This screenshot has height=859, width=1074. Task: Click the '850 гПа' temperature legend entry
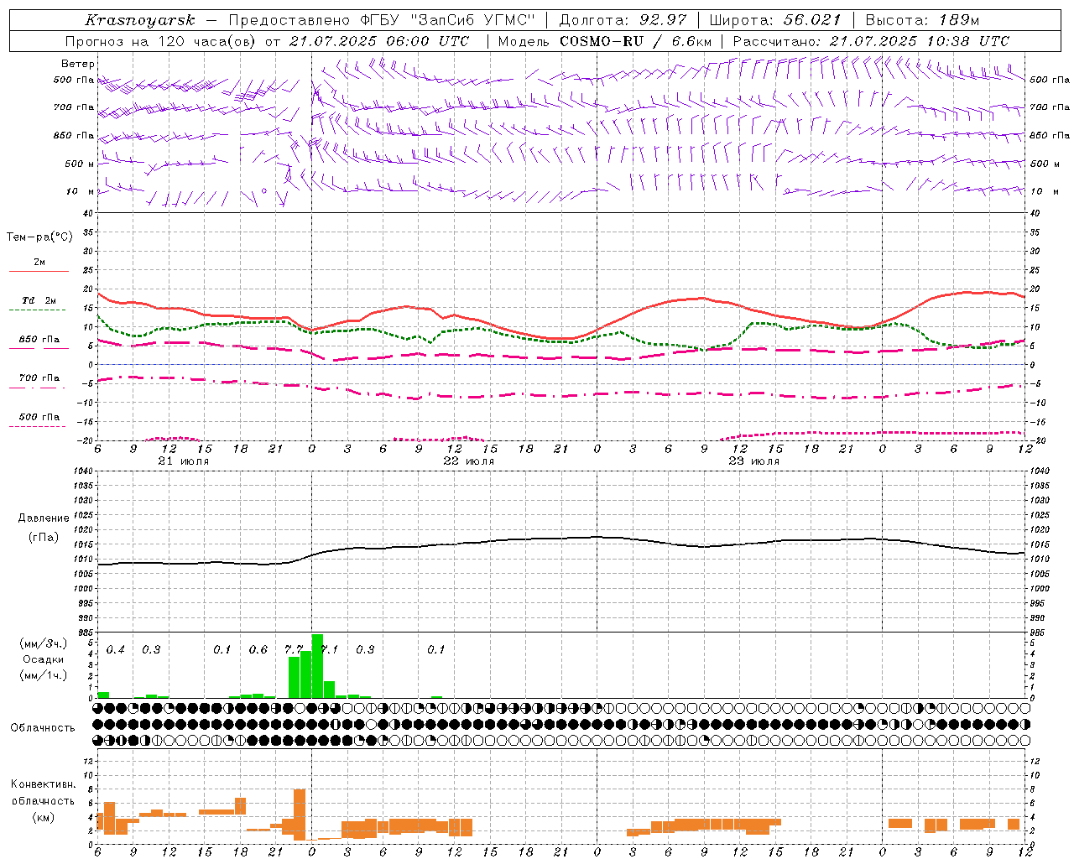39,340
